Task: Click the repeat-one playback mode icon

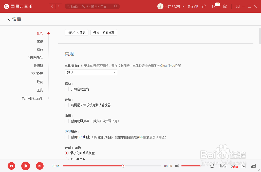Action: click(212, 166)
